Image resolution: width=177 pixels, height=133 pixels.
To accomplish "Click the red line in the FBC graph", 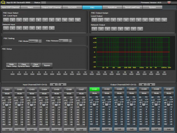I will pos(133,52).
